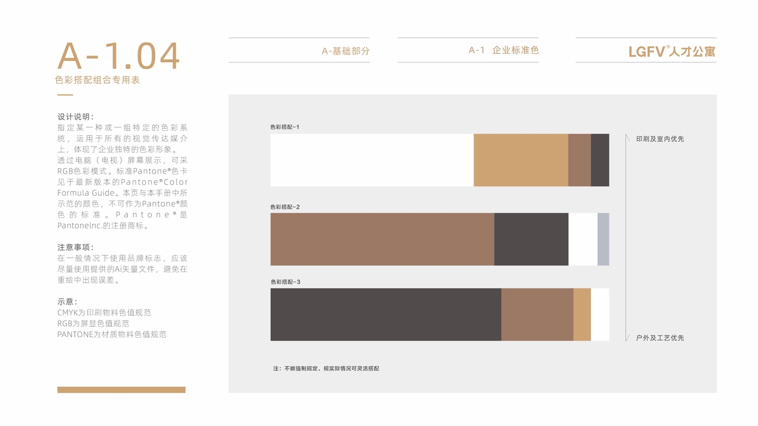Select the blue-gray segment in 色彩搭配-2 bar

603,239
